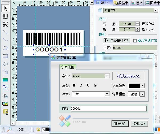Click the ruler corner origin icon
Screen dimensions: 160x134
pyautogui.click(x=14, y=3)
